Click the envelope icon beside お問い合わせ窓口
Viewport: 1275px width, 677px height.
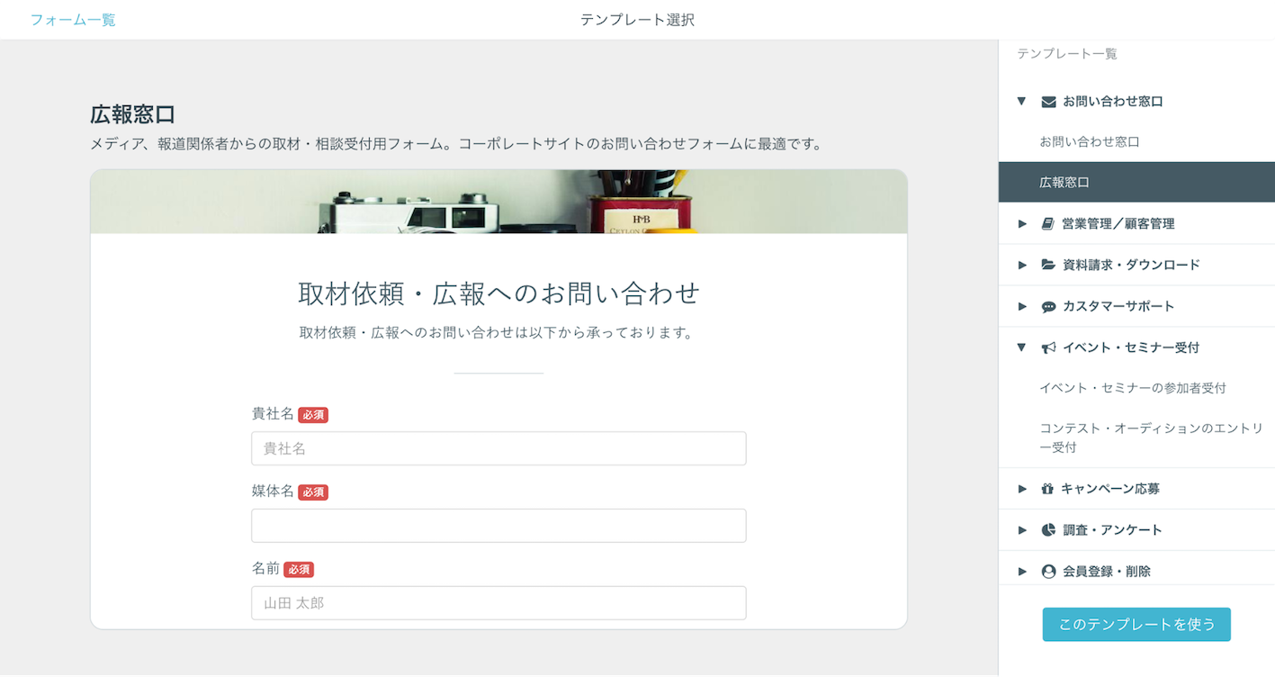tap(1046, 101)
